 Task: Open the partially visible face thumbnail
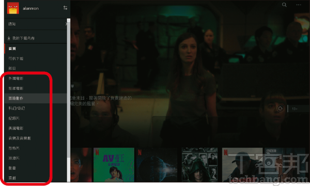tap(81, 165)
